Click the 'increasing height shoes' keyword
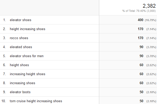This screenshot has width=157, height=104. (27, 74)
